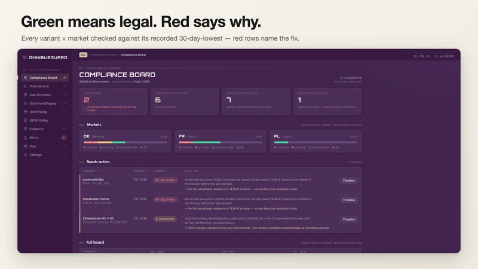The width and height of the screenshot is (478, 269).
Task: Click the PL Poland verdict progress bar
Action: (315, 142)
